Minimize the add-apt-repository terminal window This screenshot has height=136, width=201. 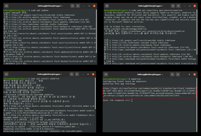184,6
